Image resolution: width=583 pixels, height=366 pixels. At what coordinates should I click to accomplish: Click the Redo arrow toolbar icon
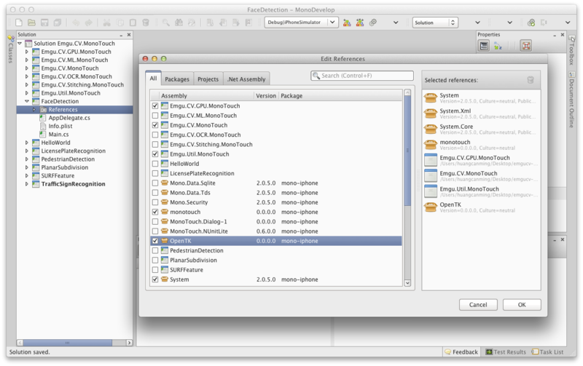(x=88, y=23)
